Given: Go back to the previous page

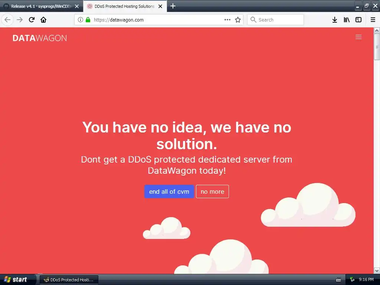Looking at the screenshot, I should point(7,20).
